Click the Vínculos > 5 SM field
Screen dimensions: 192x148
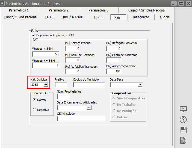[46, 54]
